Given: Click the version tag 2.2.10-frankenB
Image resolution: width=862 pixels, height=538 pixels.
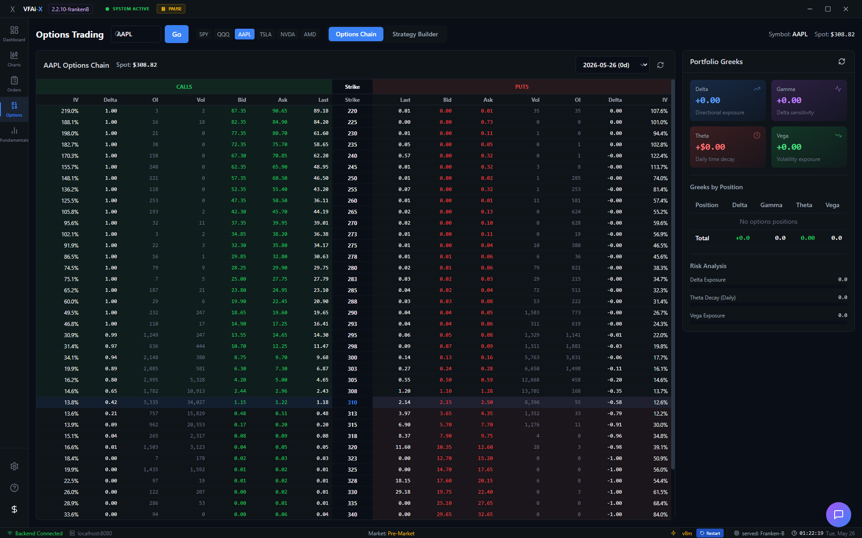Looking at the screenshot, I should (70, 9).
